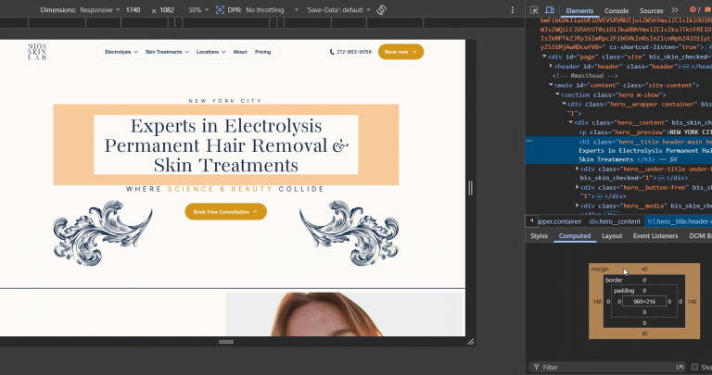This screenshot has width=712, height=375.
Task: Open the Pricing nav link
Action: [262, 52]
